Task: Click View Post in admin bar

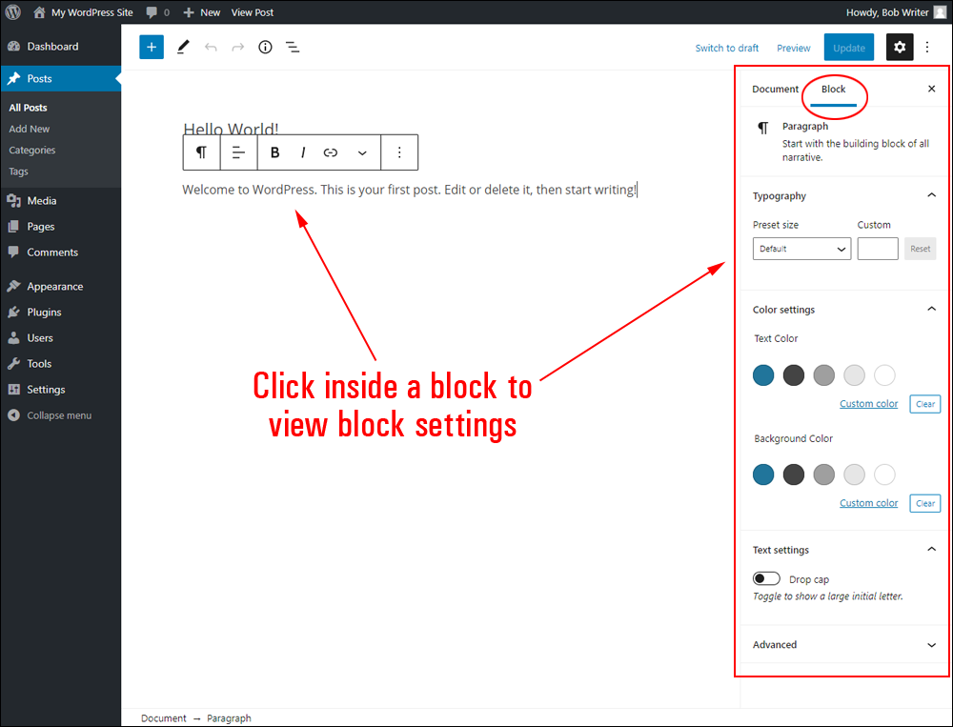Action: pos(253,12)
